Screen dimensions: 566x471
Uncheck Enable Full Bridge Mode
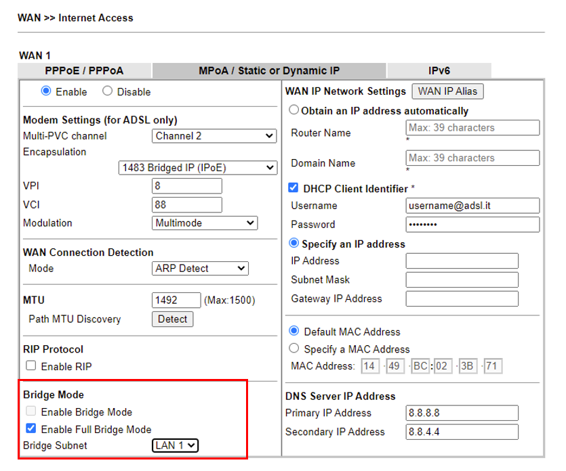click(x=31, y=428)
